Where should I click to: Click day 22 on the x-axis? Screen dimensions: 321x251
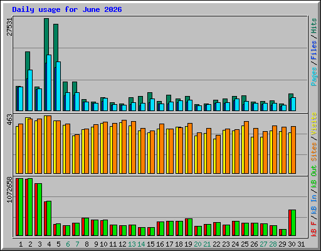pyautogui.click(x=216, y=244)
